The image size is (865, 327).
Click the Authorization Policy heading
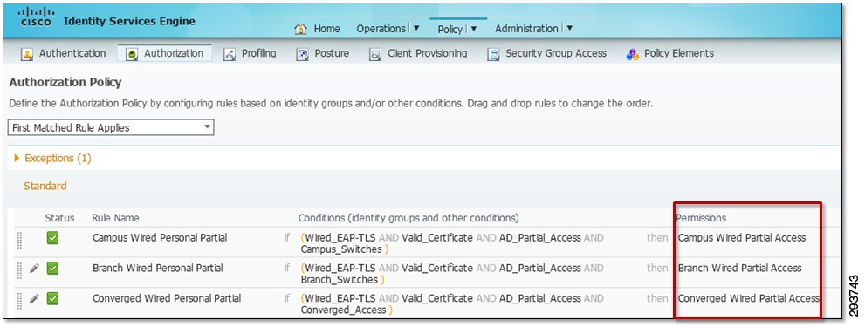[x=65, y=83]
